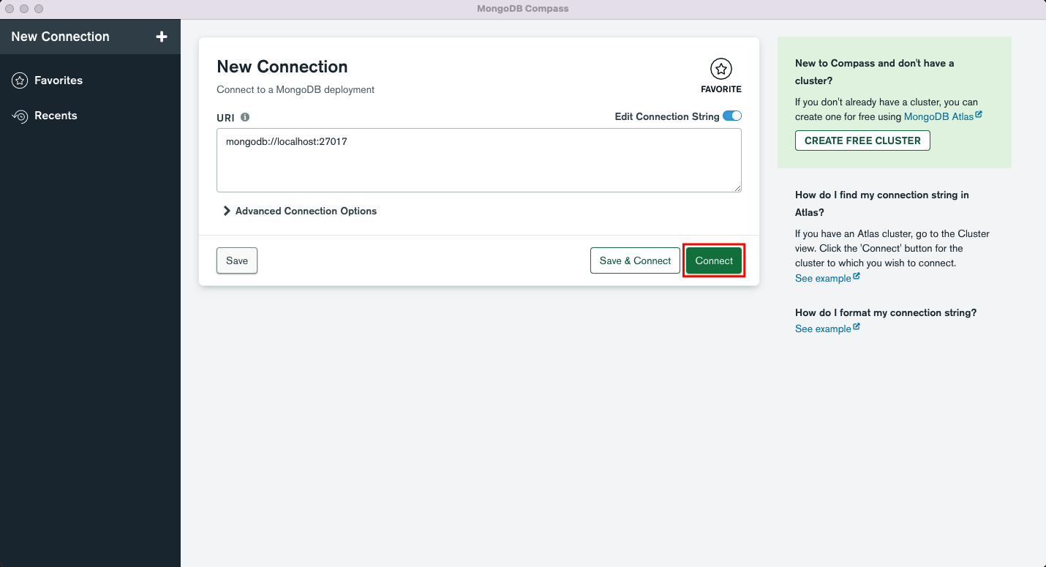Open See example link under format question
This screenshot has height=567, width=1046.
827,328
